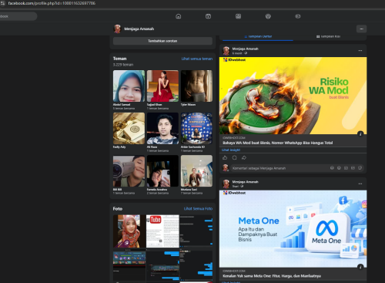Open friend thumbnail with bare torso
Image resolution: width=385 pixels, height=283 pixels.
click(x=196, y=86)
